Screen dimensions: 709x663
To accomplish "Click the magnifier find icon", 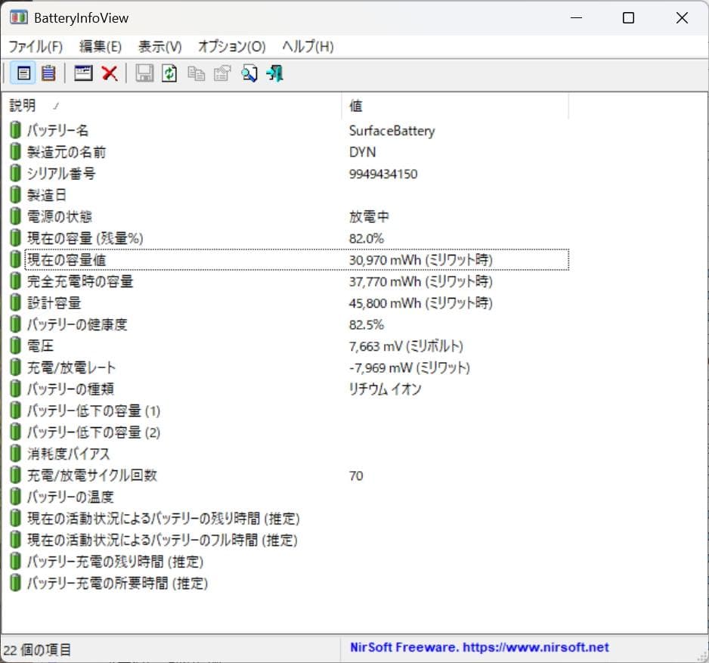I will click(x=249, y=73).
